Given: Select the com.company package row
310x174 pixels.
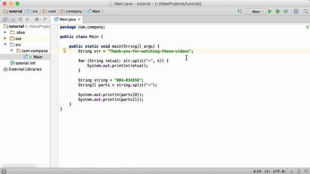Looking at the screenshot, I should pyautogui.click(x=25, y=51).
